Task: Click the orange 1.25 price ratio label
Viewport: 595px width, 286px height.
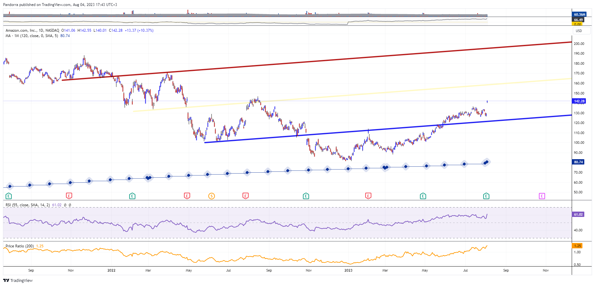Action: (x=577, y=246)
